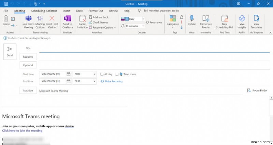This screenshot has width=273, height=145.
Task: Click Make Recurring link
Action: click(x=112, y=81)
